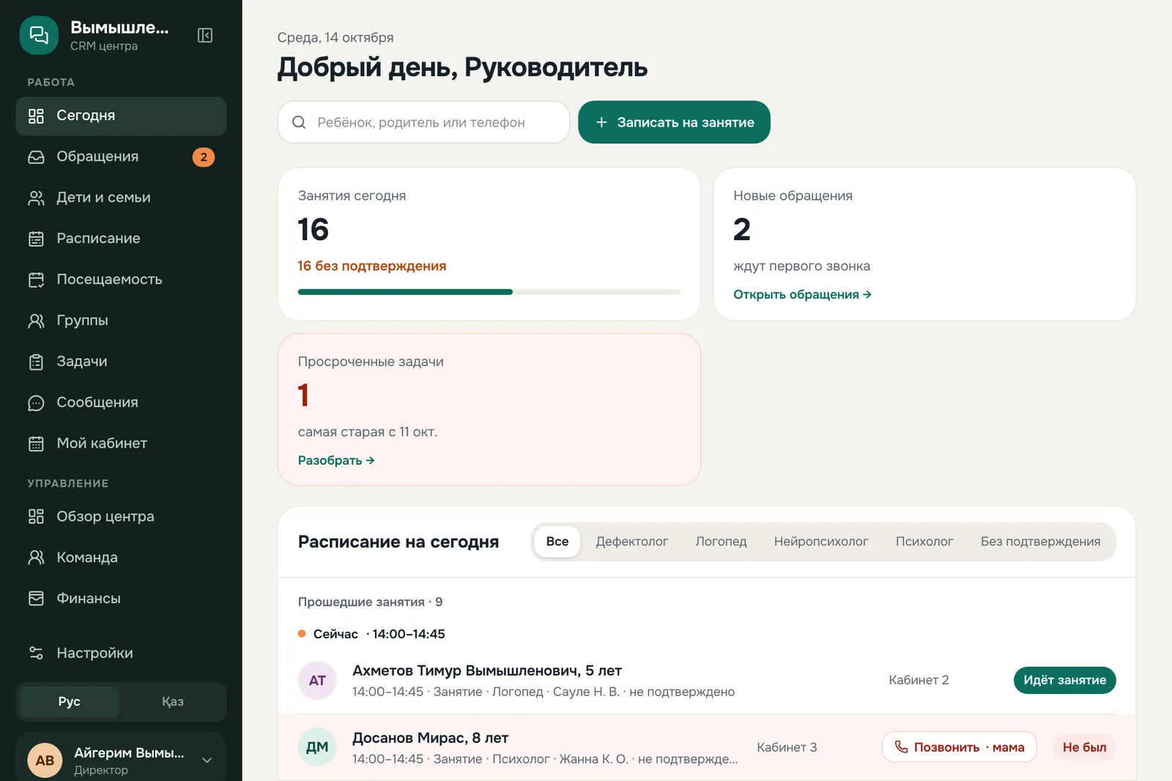
Task: Filter schedule by Дефектолог
Action: 632,542
